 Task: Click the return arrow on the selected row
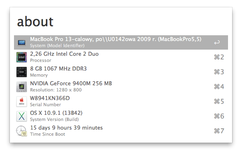point(217,43)
